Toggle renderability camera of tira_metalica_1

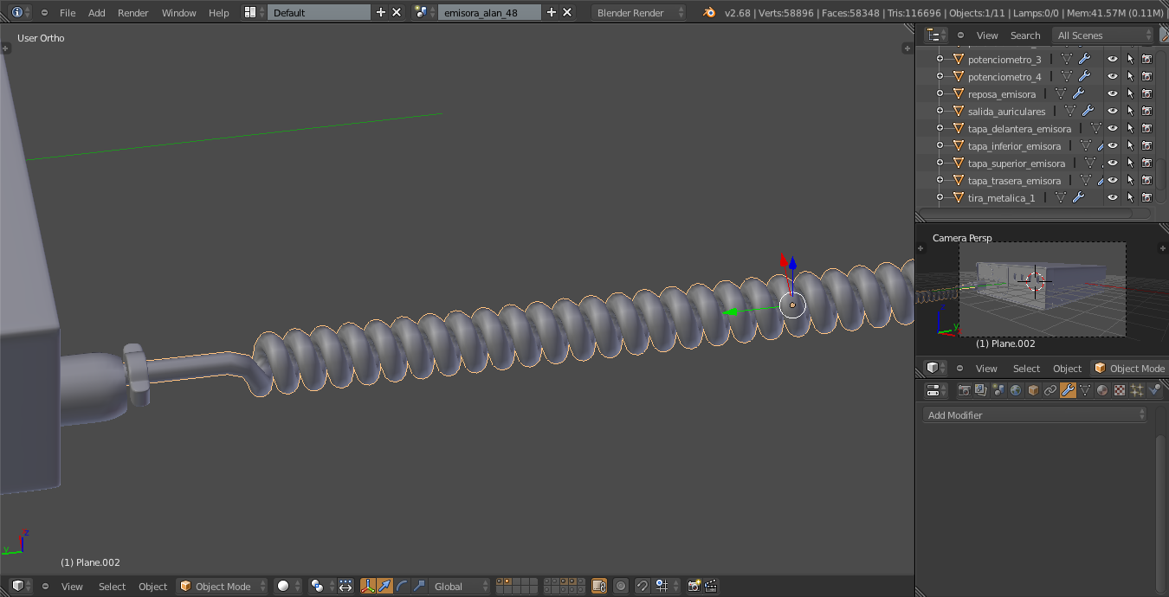pos(1146,197)
